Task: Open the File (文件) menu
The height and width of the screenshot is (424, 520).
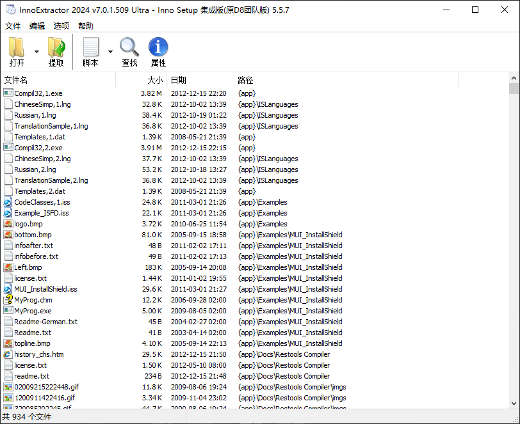Action: 13,26
